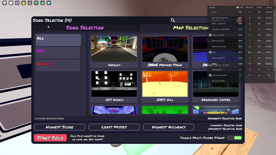Viewport: 276px width, 155px height.
Task: Click the Highest Score button
Action: pyautogui.click(x=59, y=127)
